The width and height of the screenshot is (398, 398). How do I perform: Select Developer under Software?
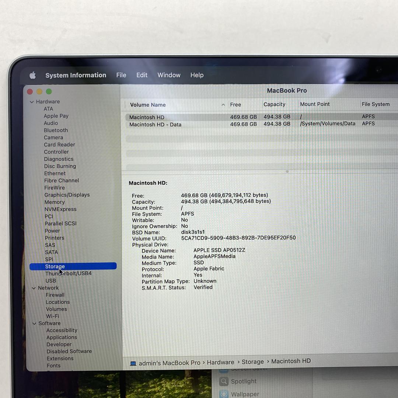59,345
